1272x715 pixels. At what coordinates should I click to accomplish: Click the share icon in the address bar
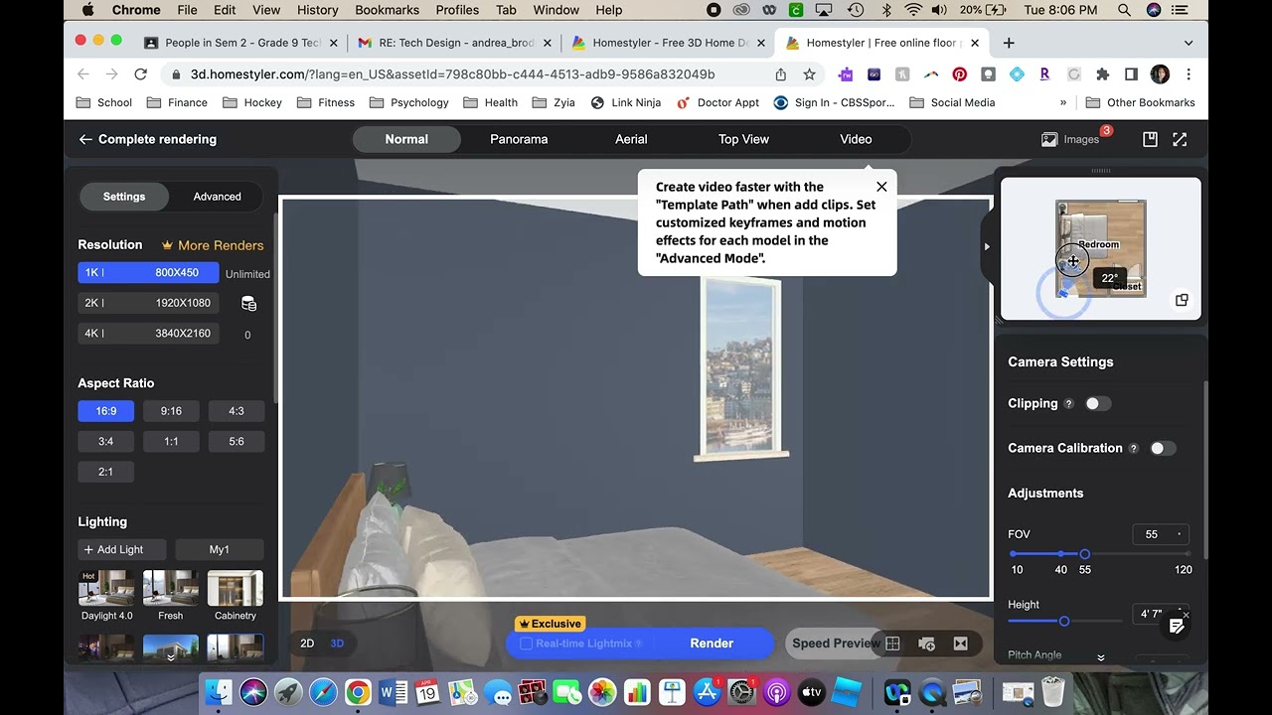781,74
